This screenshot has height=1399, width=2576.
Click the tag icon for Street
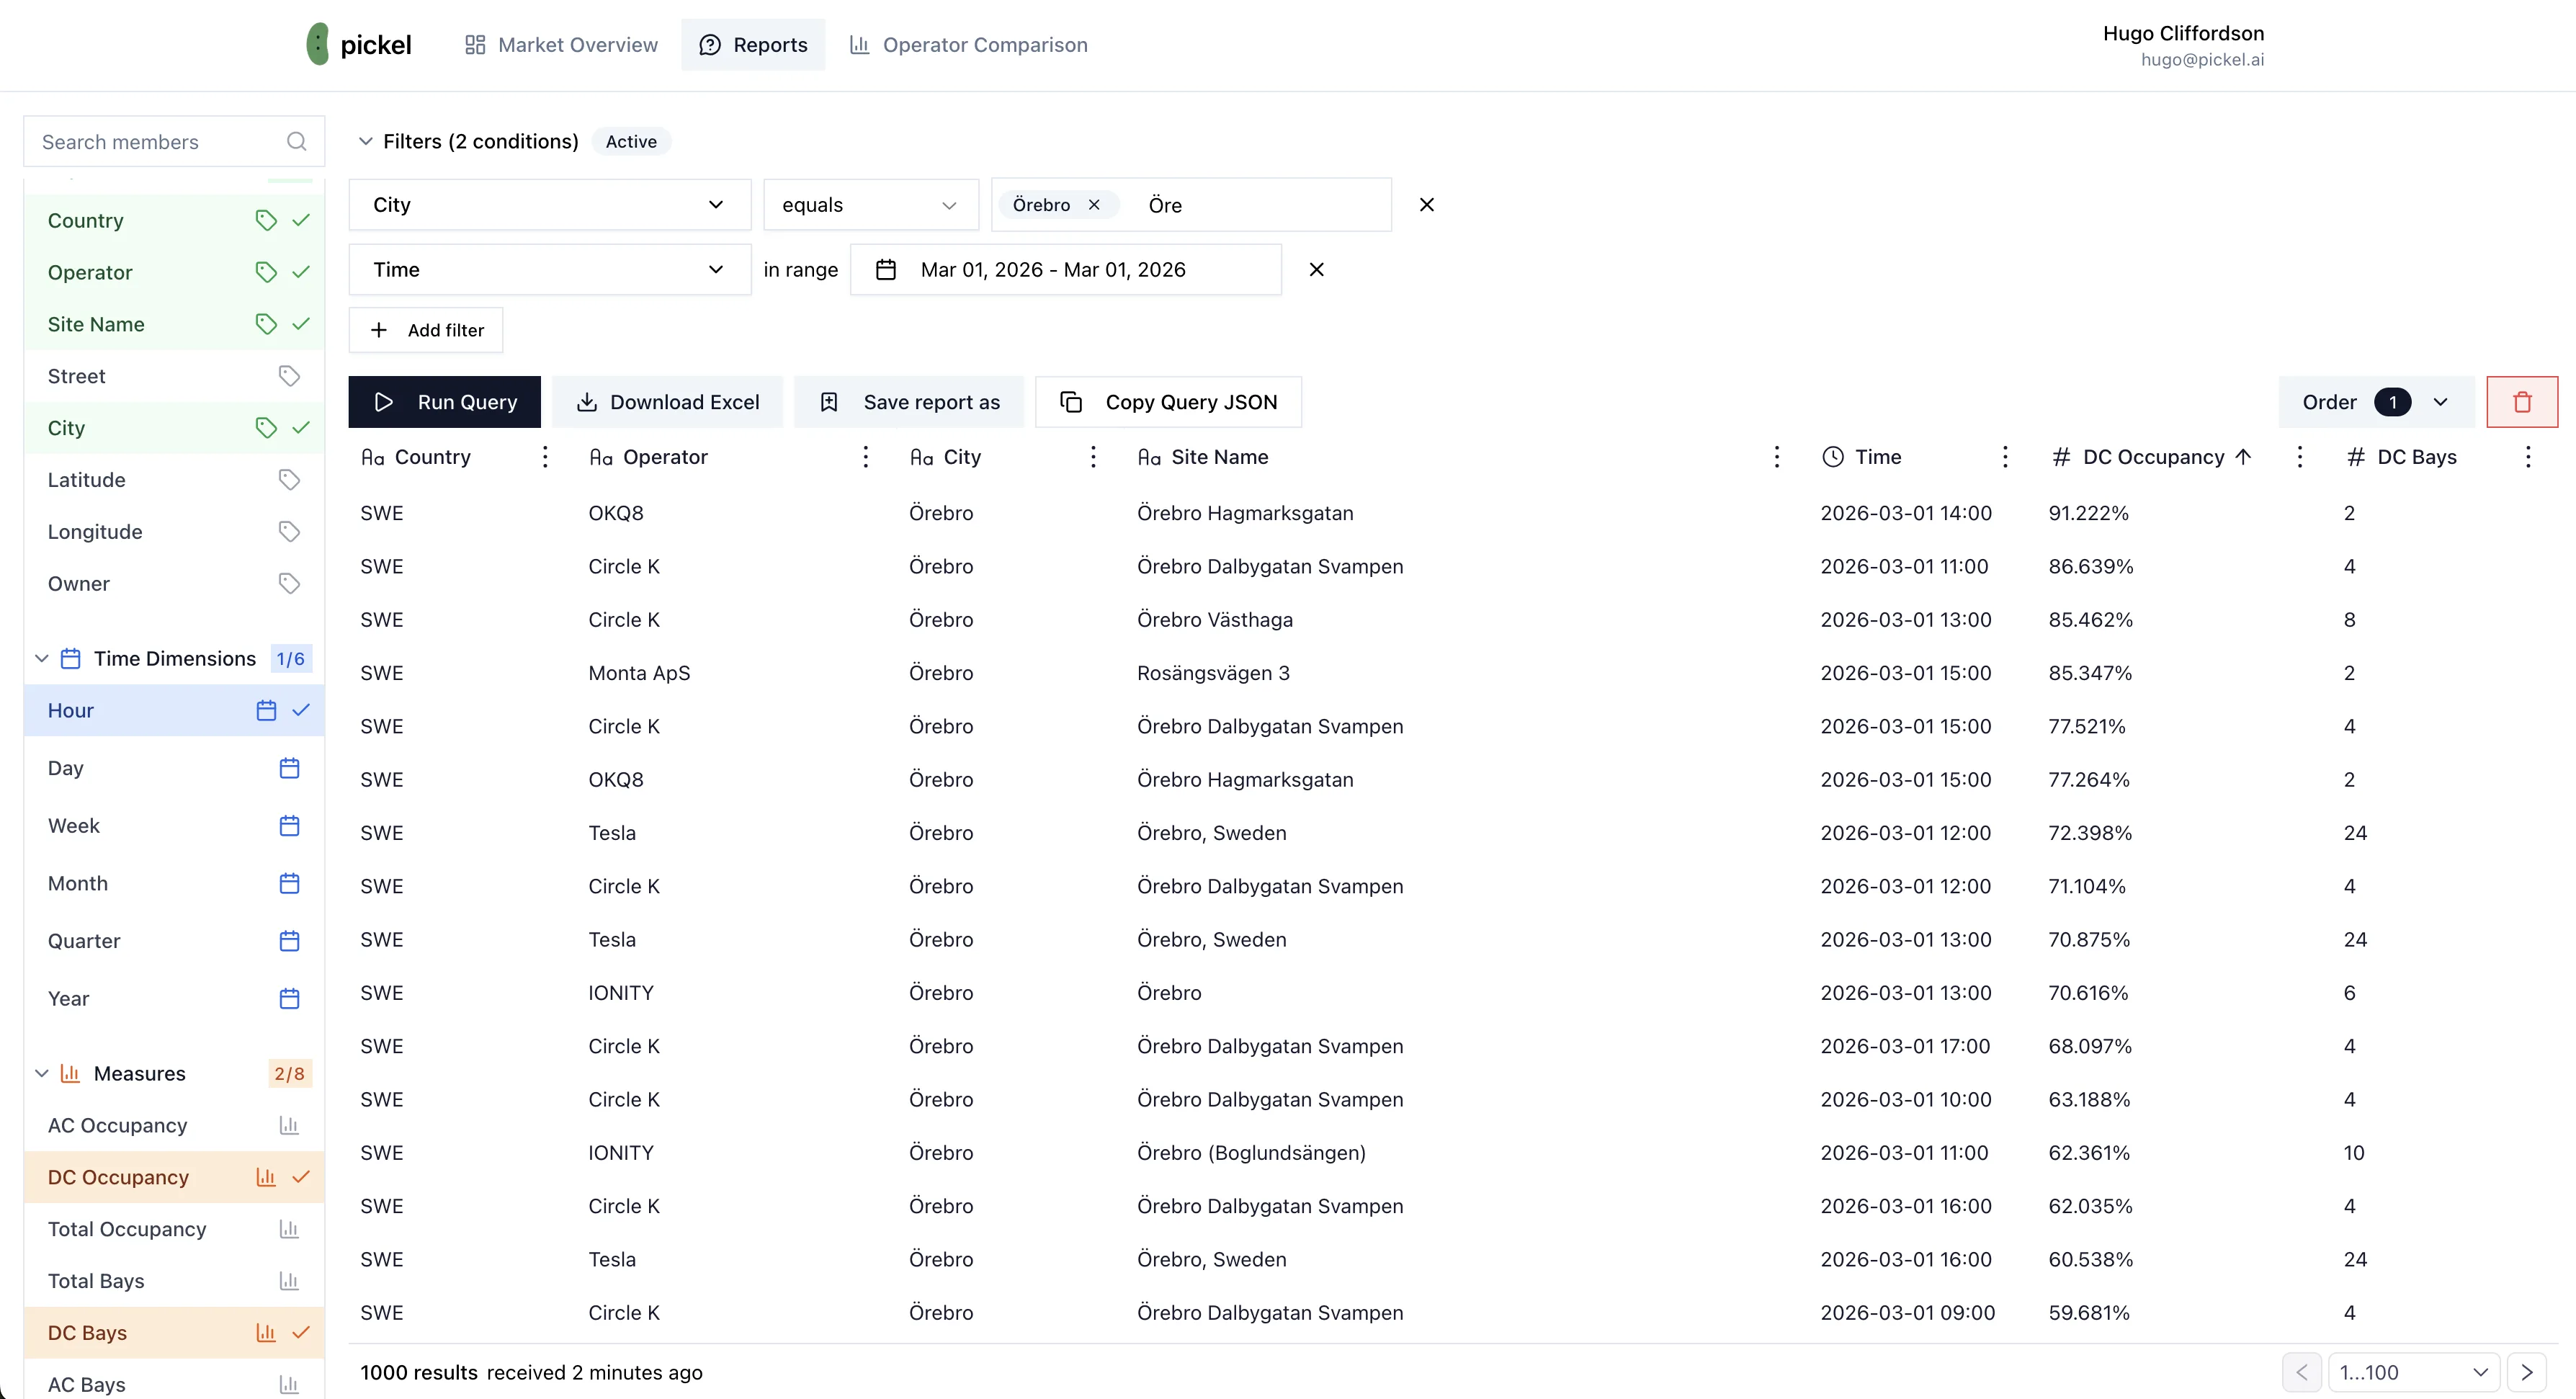pos(289,376)
